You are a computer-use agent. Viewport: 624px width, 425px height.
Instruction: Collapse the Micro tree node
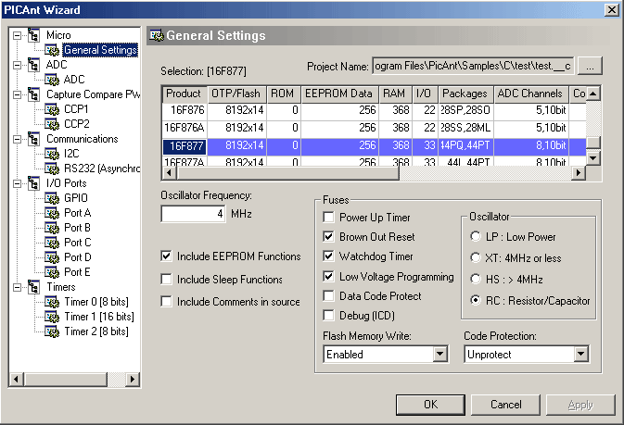click(17, 35)
